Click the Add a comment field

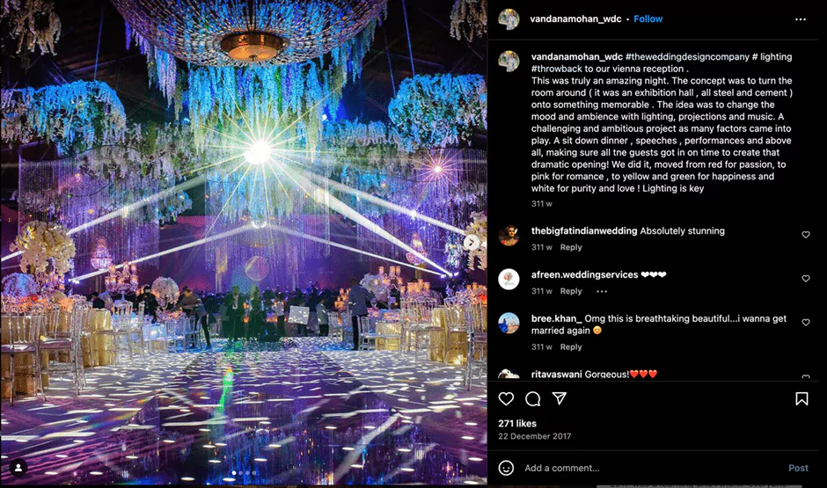click(x=651, y=468)
